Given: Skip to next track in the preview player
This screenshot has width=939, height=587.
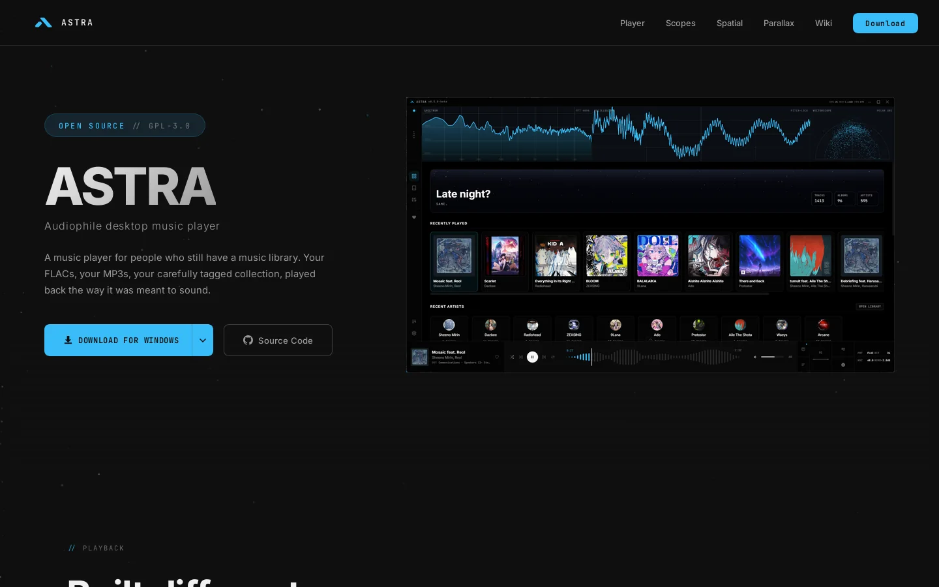Looking at the screenshot, I should pyautogui.click(x=544, y=357).
